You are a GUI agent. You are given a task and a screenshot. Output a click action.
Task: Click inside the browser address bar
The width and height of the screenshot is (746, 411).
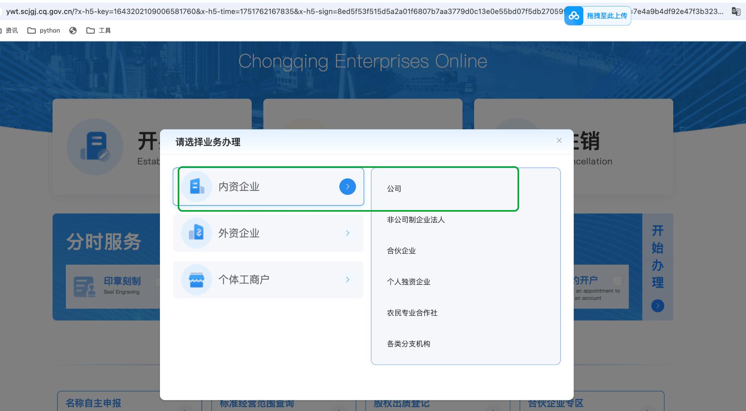pos(267,11)
